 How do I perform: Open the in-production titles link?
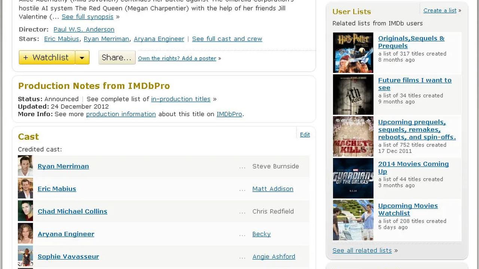tap(181, 99)
